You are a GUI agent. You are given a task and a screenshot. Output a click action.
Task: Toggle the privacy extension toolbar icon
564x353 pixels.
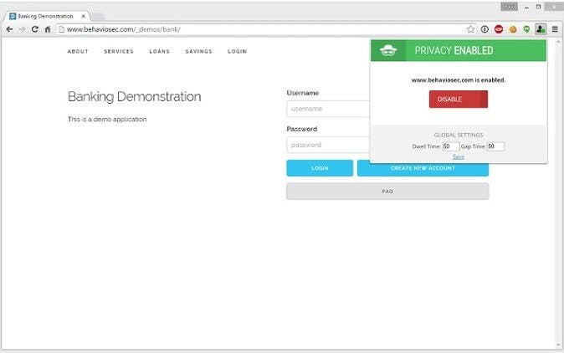(541, 29)
